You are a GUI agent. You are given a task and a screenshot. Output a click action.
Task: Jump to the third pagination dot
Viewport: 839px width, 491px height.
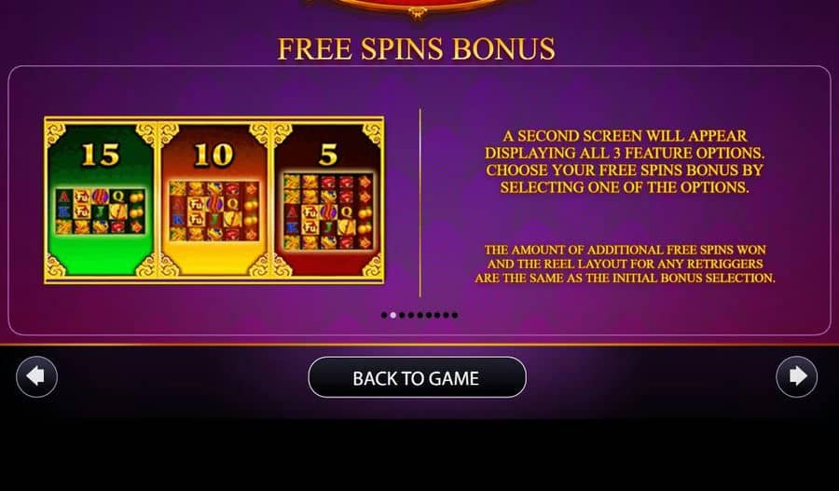[402, 315]
